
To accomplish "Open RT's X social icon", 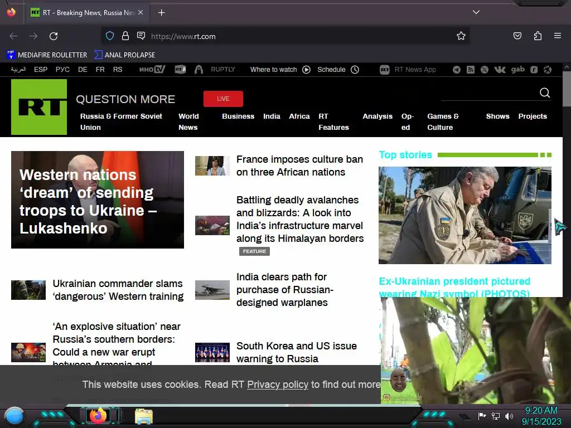I will click(x=485, y=70).
